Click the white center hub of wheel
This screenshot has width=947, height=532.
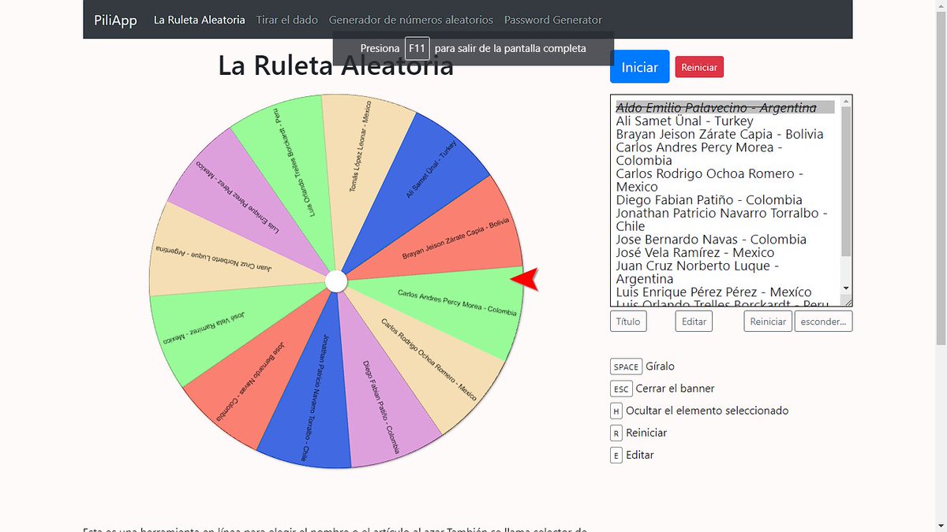click(x=336, y=281)
